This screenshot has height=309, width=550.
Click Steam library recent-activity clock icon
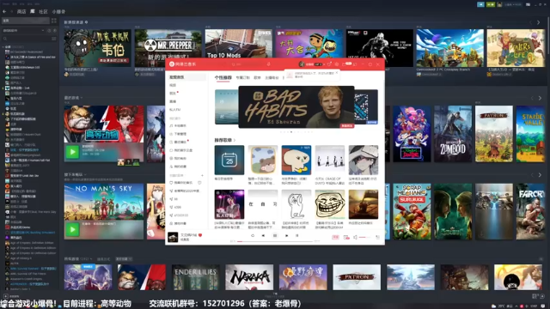pos(50,31)
